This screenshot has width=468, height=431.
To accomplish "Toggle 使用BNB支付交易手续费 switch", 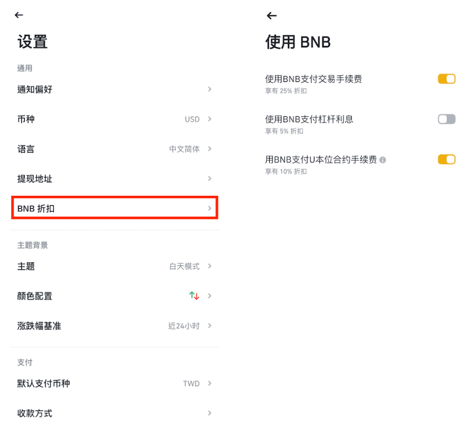I will point(446,79).
